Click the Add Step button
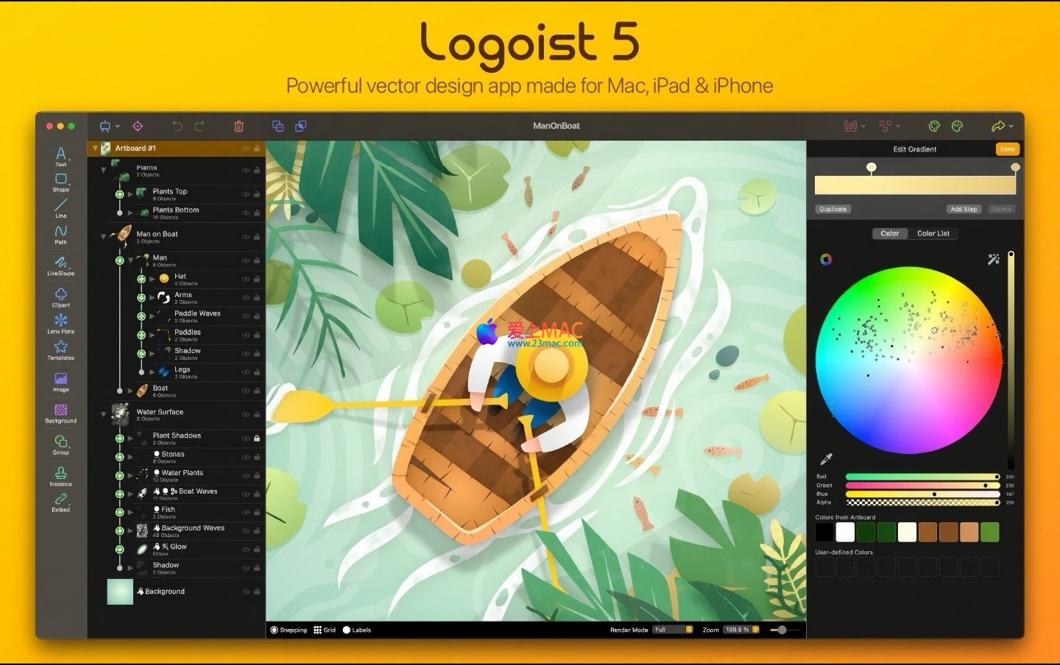1060x665 pixels. (963, 209)
